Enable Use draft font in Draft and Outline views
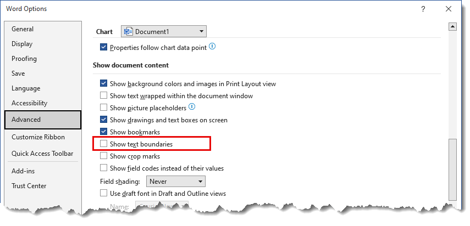The width and height of the screenshot is (470, 226). [x=103, y=193]
